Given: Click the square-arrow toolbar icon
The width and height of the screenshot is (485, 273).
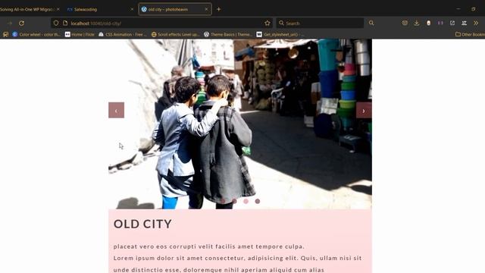Looking at the screenshot, I should (452, 23).
